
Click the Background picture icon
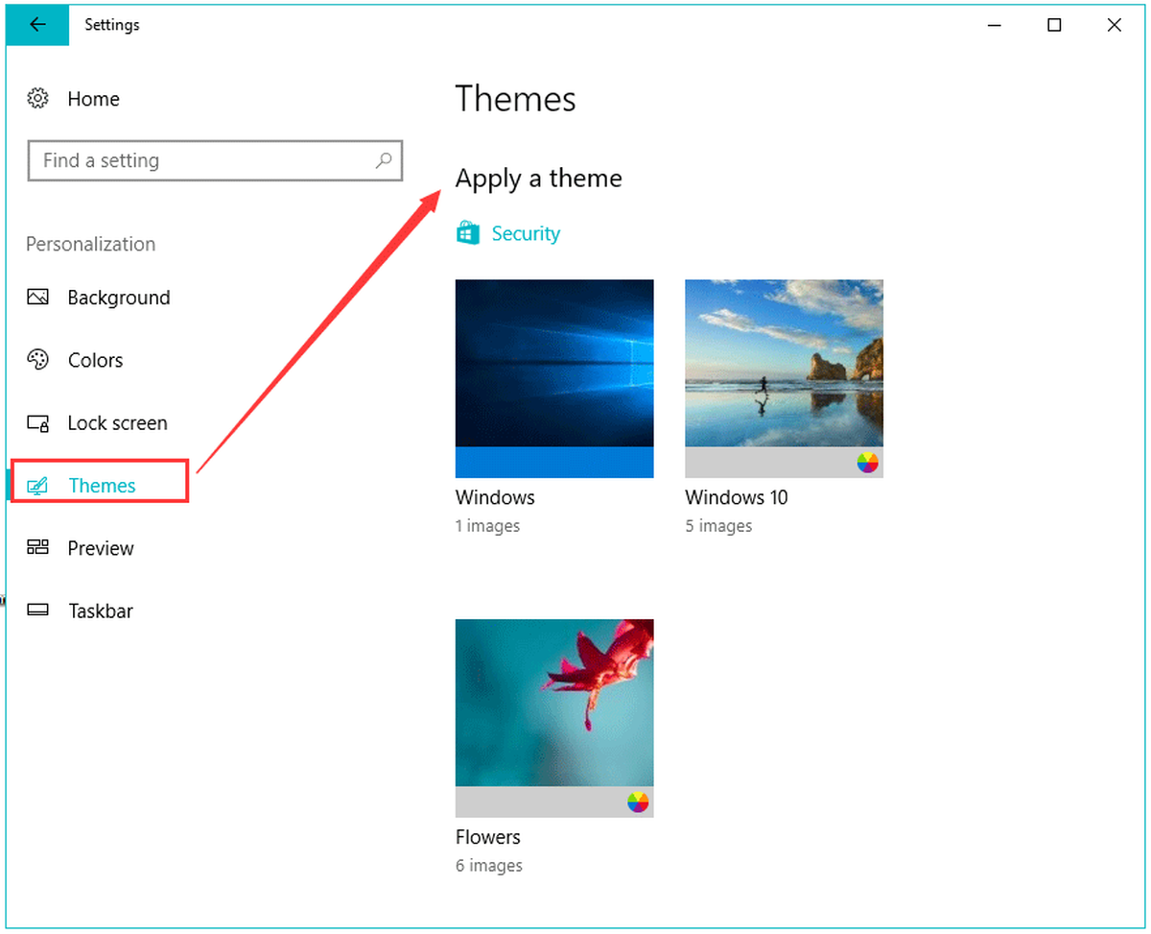coord(37,298)
